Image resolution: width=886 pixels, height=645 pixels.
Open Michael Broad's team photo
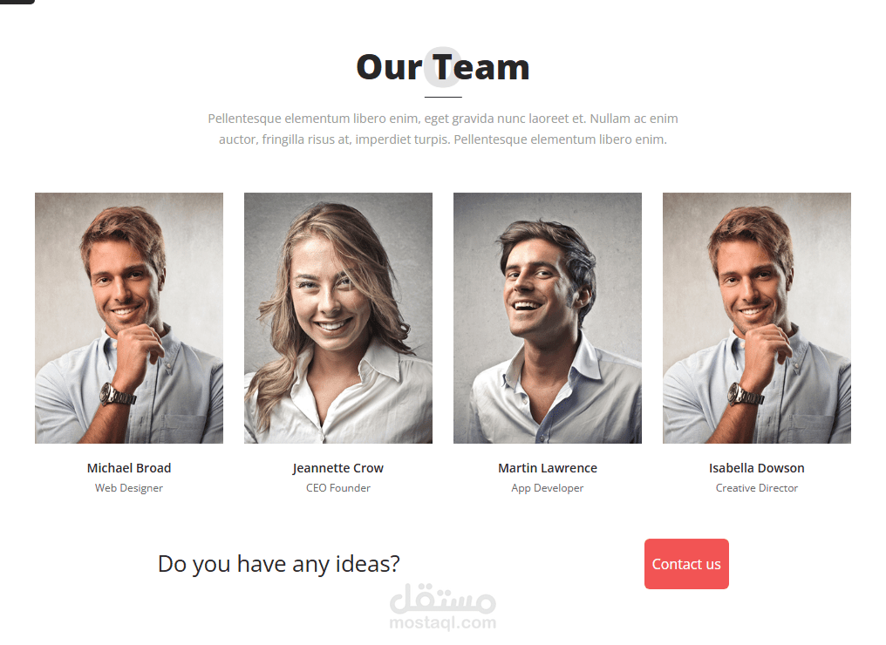point(129,318)
